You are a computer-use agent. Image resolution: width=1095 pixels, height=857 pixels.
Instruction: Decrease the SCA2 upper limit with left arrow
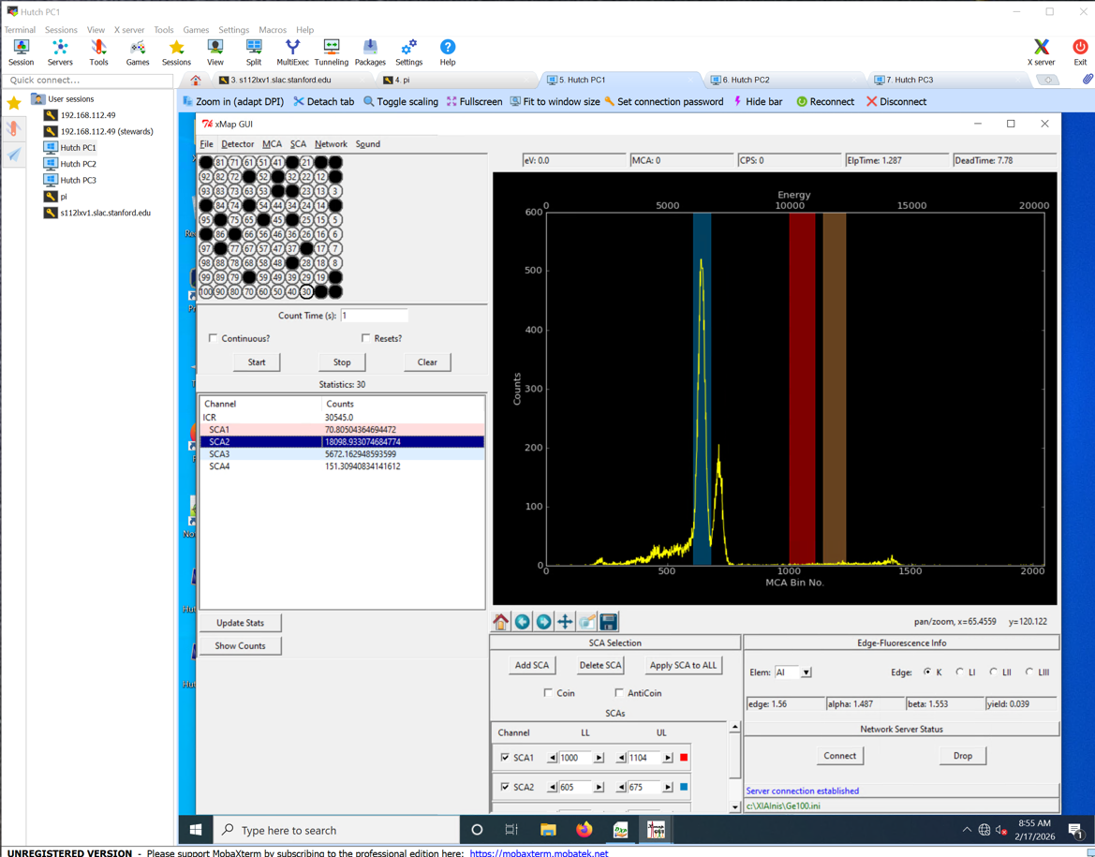[621, 788]
